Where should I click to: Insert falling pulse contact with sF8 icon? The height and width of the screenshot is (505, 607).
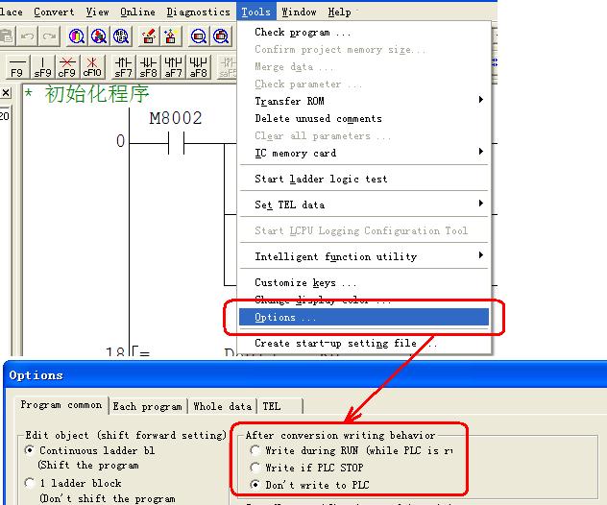(149, 66)
